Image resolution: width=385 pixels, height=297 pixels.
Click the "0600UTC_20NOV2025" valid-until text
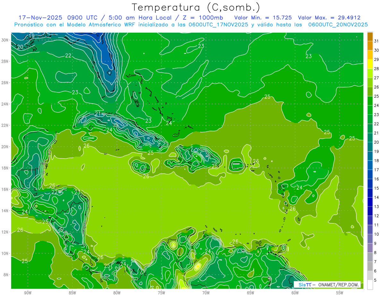[338, 24]
